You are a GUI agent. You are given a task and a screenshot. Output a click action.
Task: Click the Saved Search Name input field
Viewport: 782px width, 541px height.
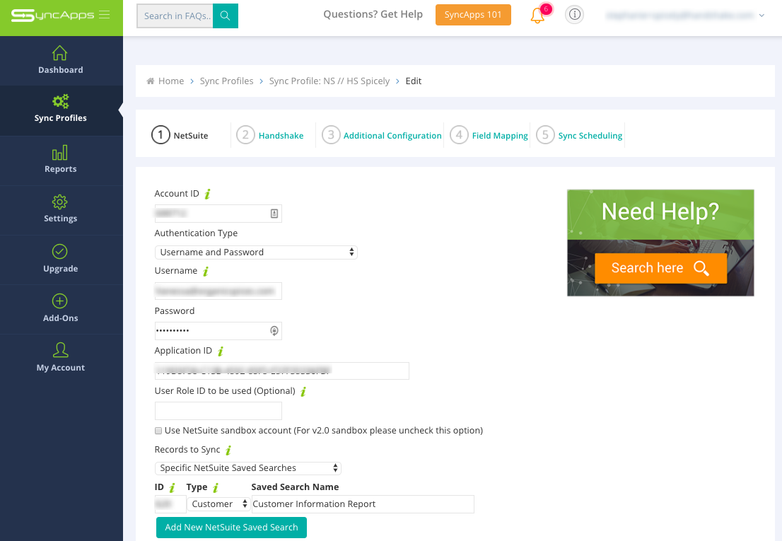363,504
